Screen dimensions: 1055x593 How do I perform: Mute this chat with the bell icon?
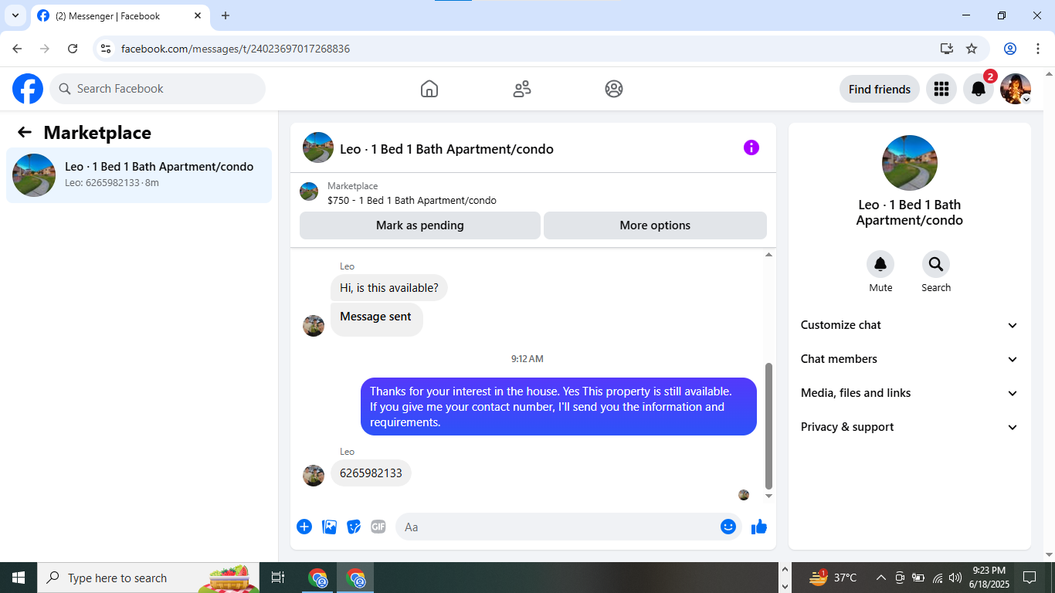[x=880, y=265]
